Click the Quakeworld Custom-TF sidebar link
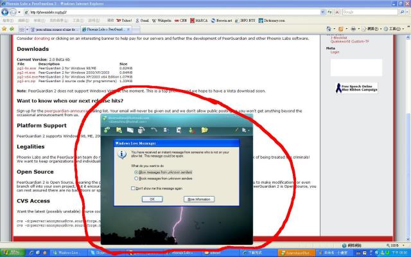This screenshot has height=257, width=411. pyautogui.click(x=349, y=41)
